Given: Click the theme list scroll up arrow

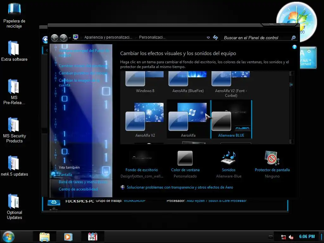Looking at the screenshot, I should (291, 73).
